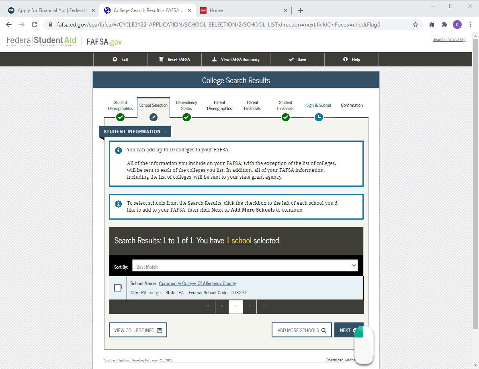The image size is (479, 369).
Task: Select the School Selection step tab
Action: click(154, 105)
